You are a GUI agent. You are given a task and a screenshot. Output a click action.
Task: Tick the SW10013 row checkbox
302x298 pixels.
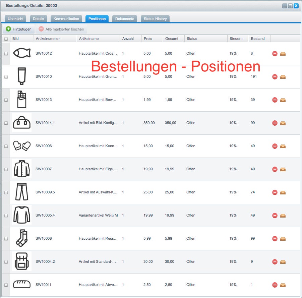(x=6, y=100)
